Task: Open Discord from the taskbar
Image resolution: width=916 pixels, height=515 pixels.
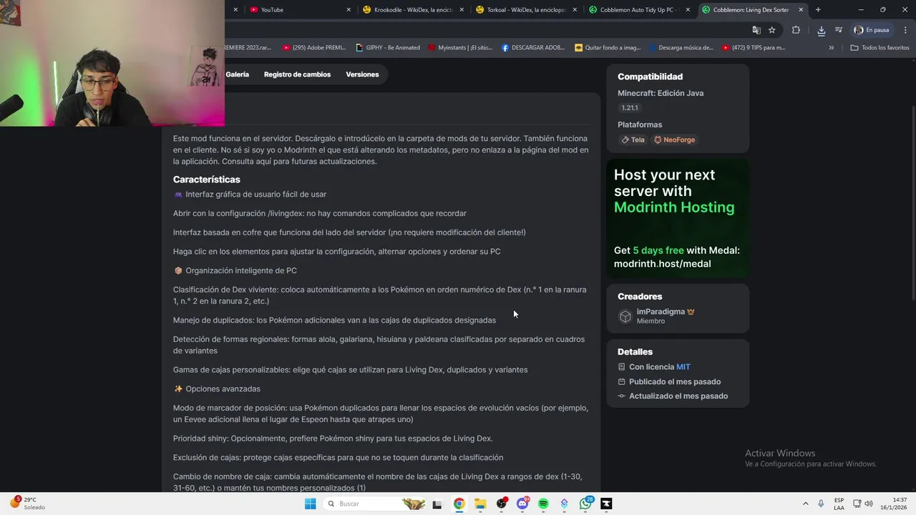Action: (x=522, y=504)
